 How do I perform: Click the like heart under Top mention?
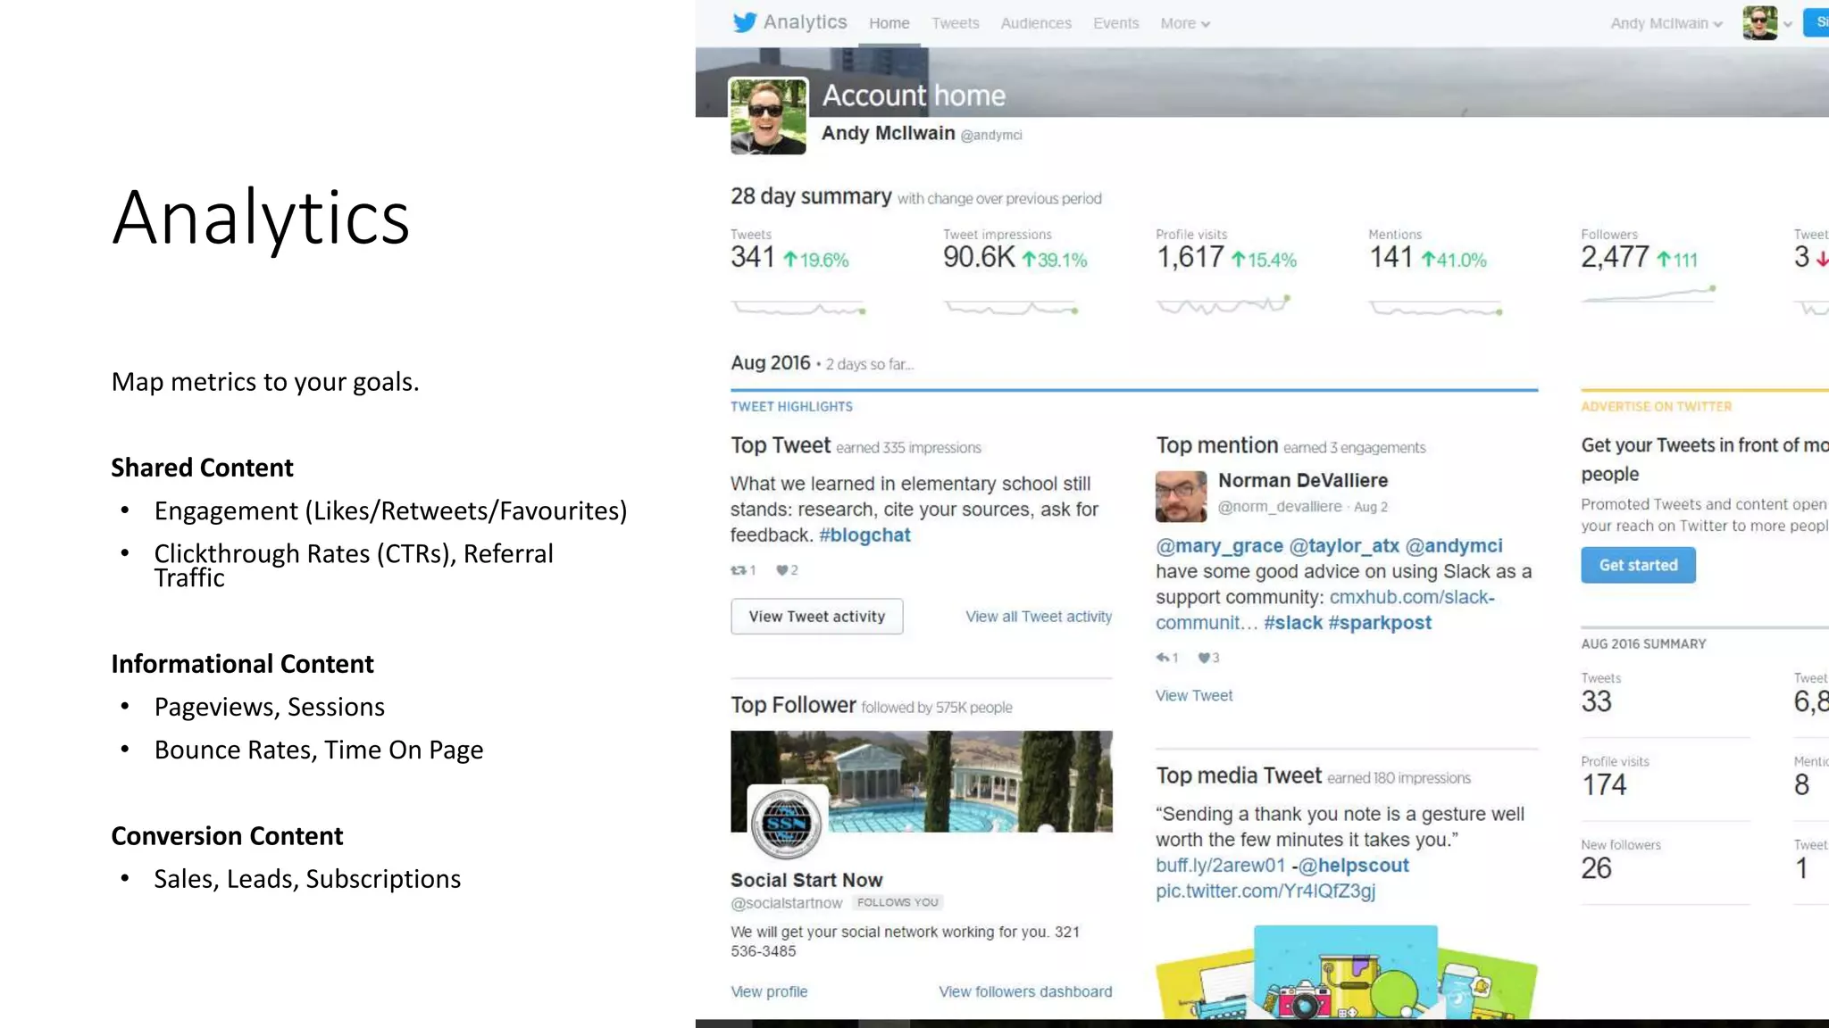(x=1204, y=658)
